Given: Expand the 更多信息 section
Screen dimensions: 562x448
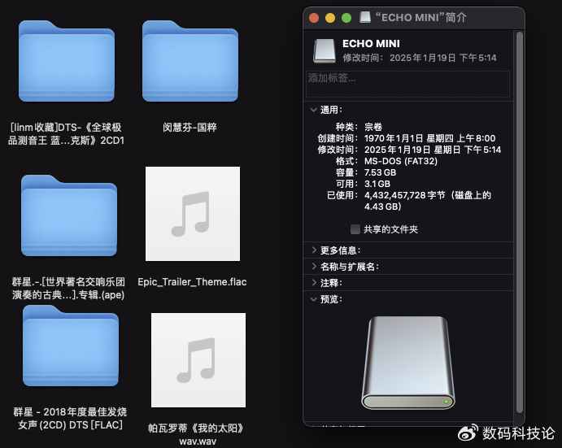Looking at the screenshot, I should [314, 250].
